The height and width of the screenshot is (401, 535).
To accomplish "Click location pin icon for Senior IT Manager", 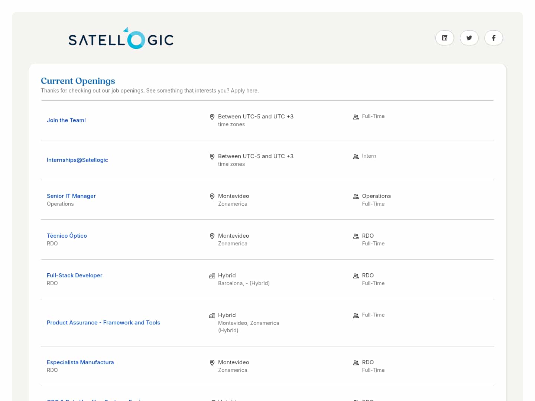I will click(x=212, y=196).
